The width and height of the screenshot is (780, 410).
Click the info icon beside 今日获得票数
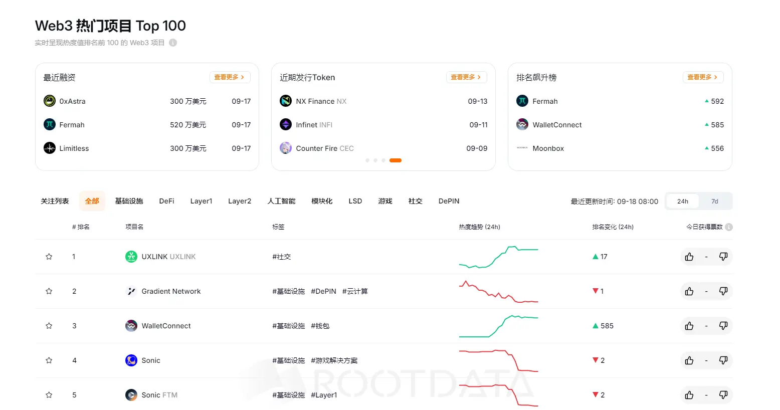coord(730,227)
